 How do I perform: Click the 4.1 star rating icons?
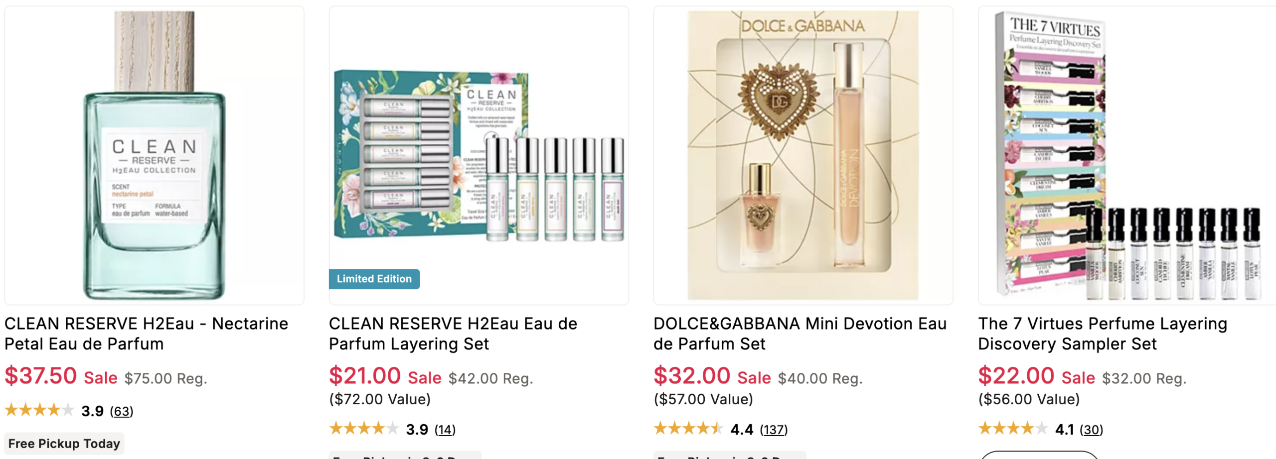1012,429
